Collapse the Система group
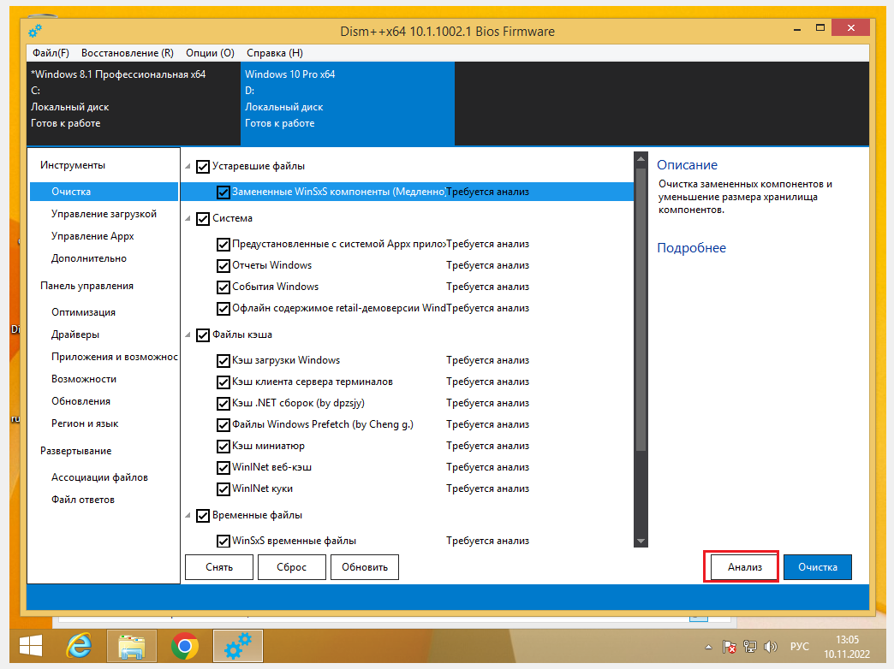This screenshot has height=669, width=894. click(x=188, y=219)
